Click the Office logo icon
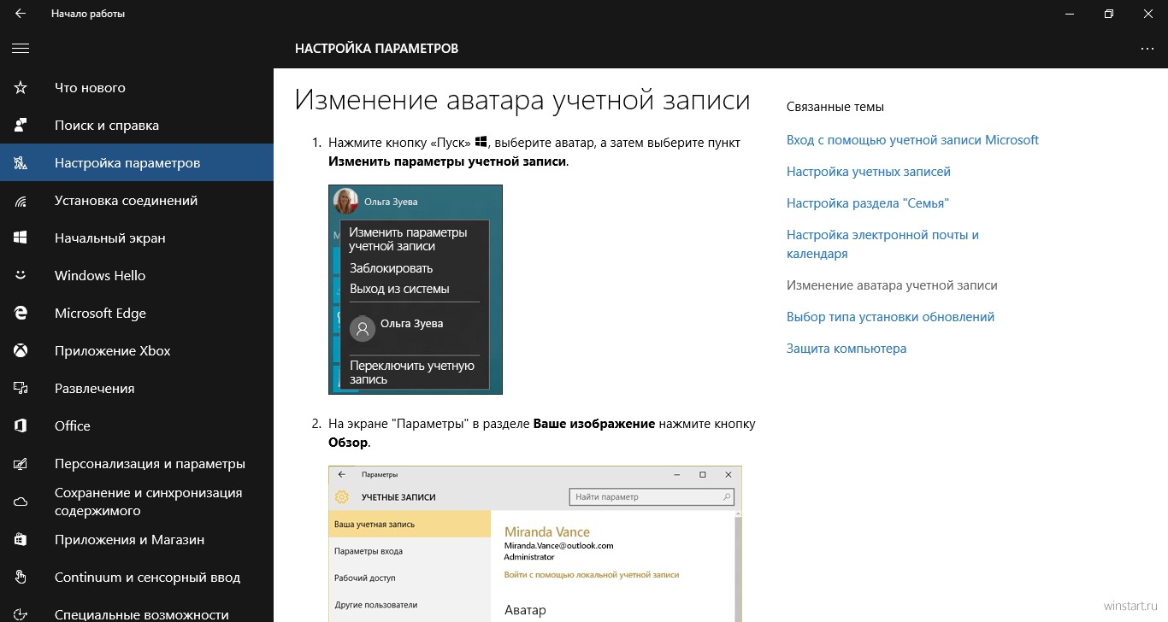The height and width of the screenshot is (622, 1168). [21, 426]
